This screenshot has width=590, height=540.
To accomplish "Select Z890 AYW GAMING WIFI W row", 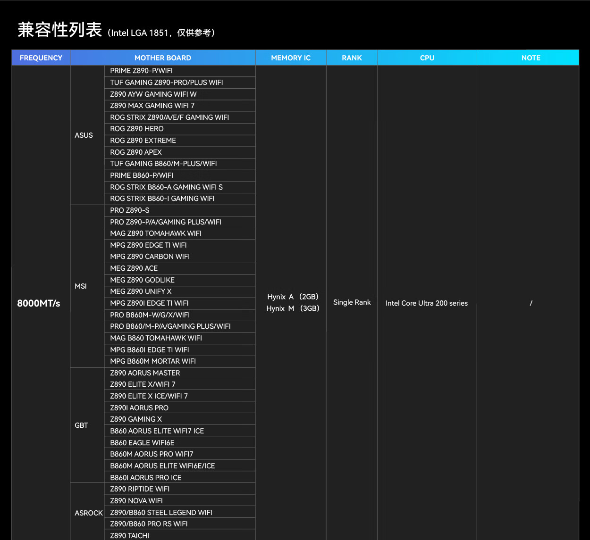I will (180, 94).
